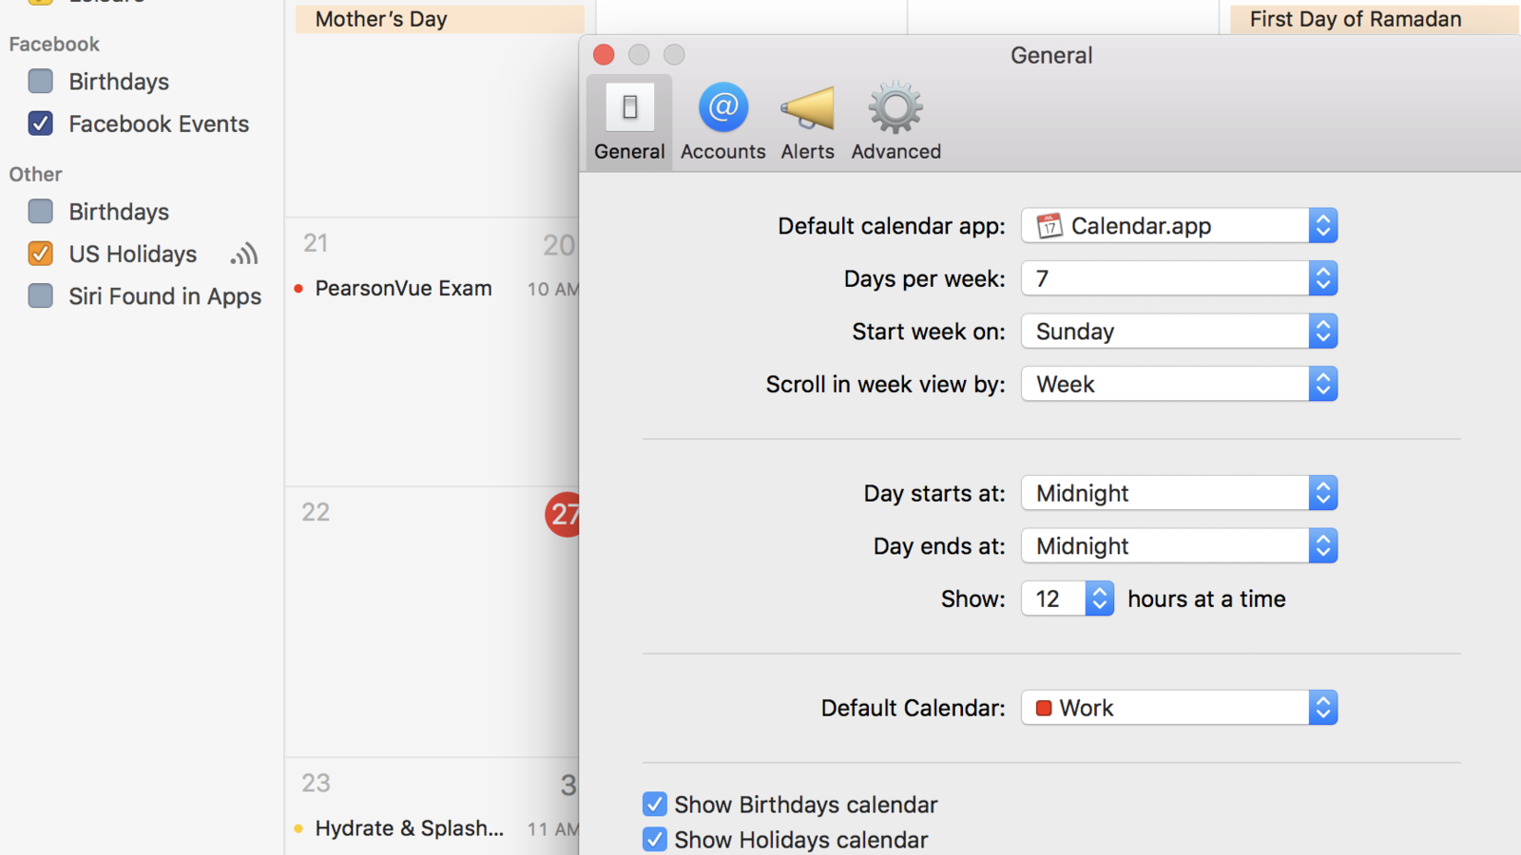Adjust the Show hours stepper
Viewport: 1521px width, 855px height.
click(1098, 598)
